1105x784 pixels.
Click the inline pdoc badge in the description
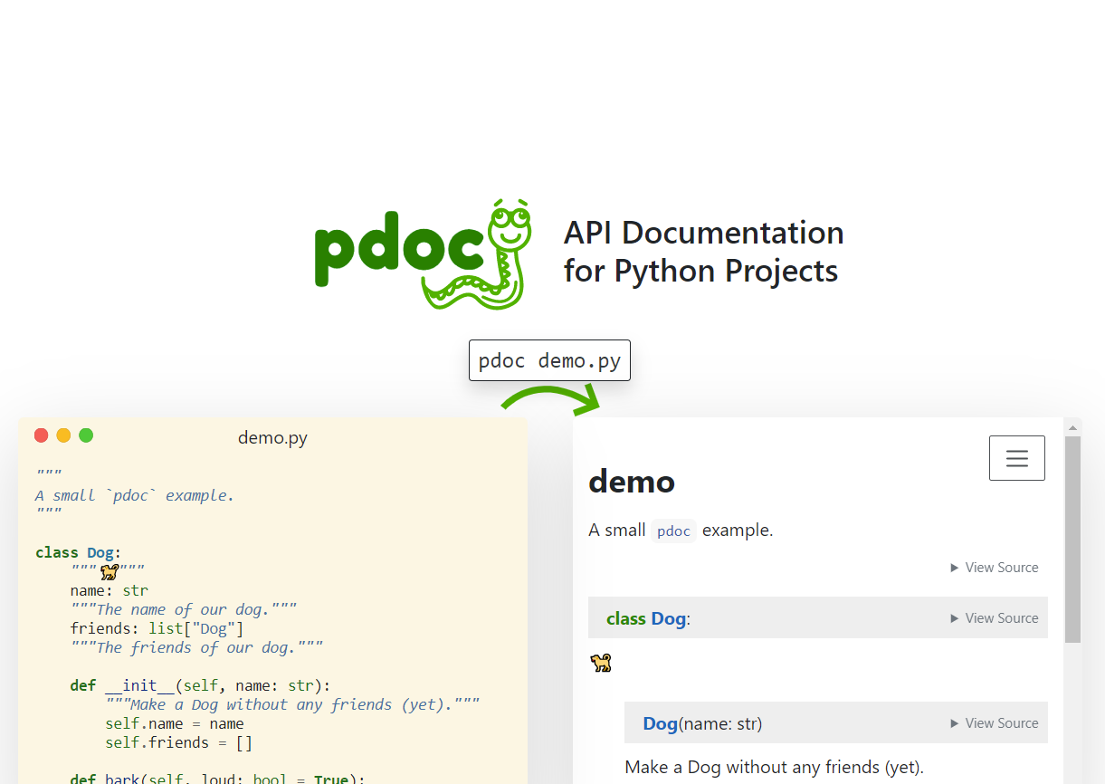(x=673, y=531)
